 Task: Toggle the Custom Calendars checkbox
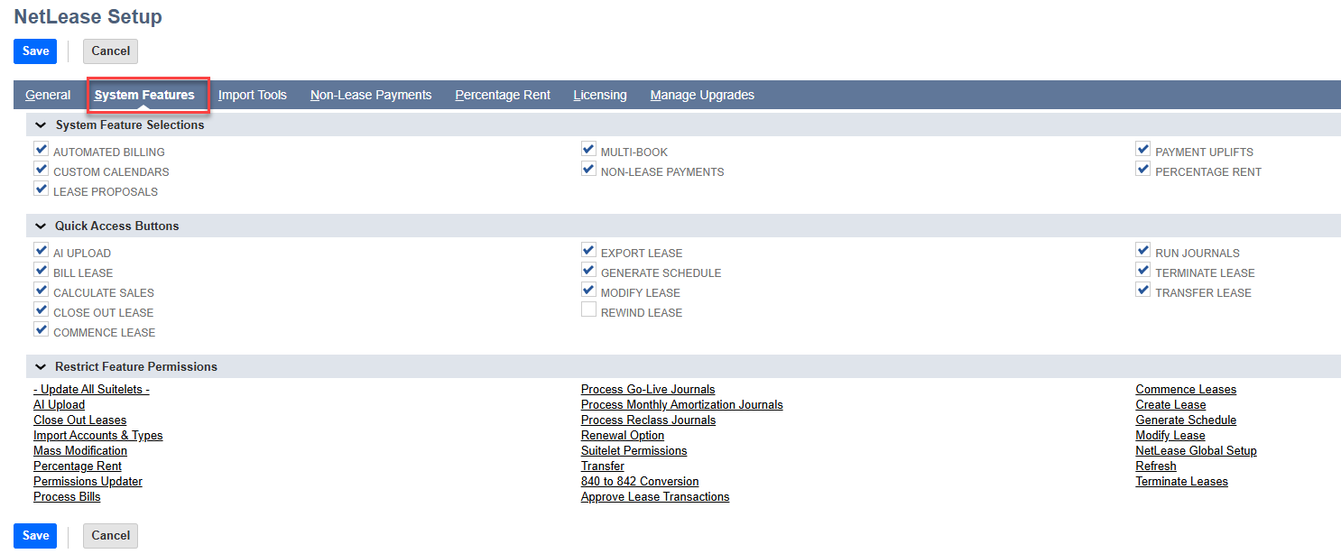[41, 170]
